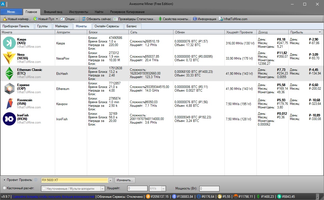Image resolution: width=324 pixels, height=200 pixels.
Task: Click the Ravencoin logo icon
Action: (x=9, y=104)
